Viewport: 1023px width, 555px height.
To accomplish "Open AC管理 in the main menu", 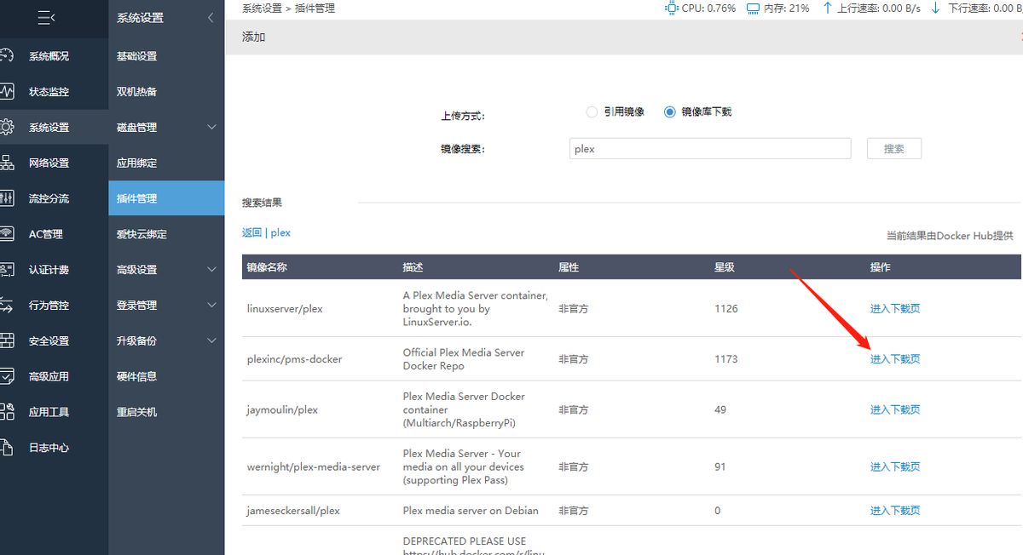I will pyautogui.click(x=46, y=234).
